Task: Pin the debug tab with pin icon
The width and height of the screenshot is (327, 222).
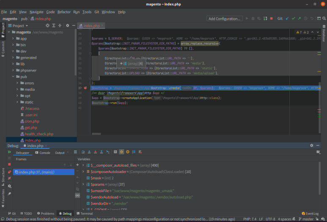Action: (x=9, y=194)
